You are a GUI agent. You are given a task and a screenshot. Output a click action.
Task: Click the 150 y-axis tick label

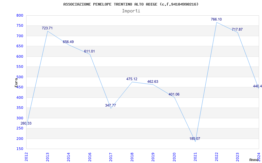20,149
